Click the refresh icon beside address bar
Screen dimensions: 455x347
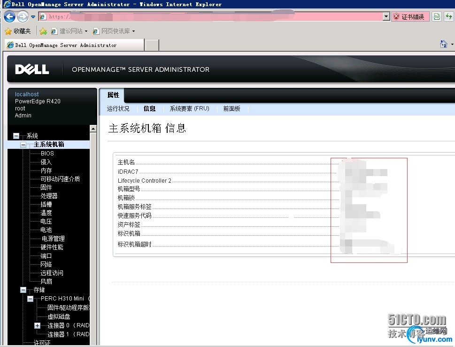[x=448, y=16]
